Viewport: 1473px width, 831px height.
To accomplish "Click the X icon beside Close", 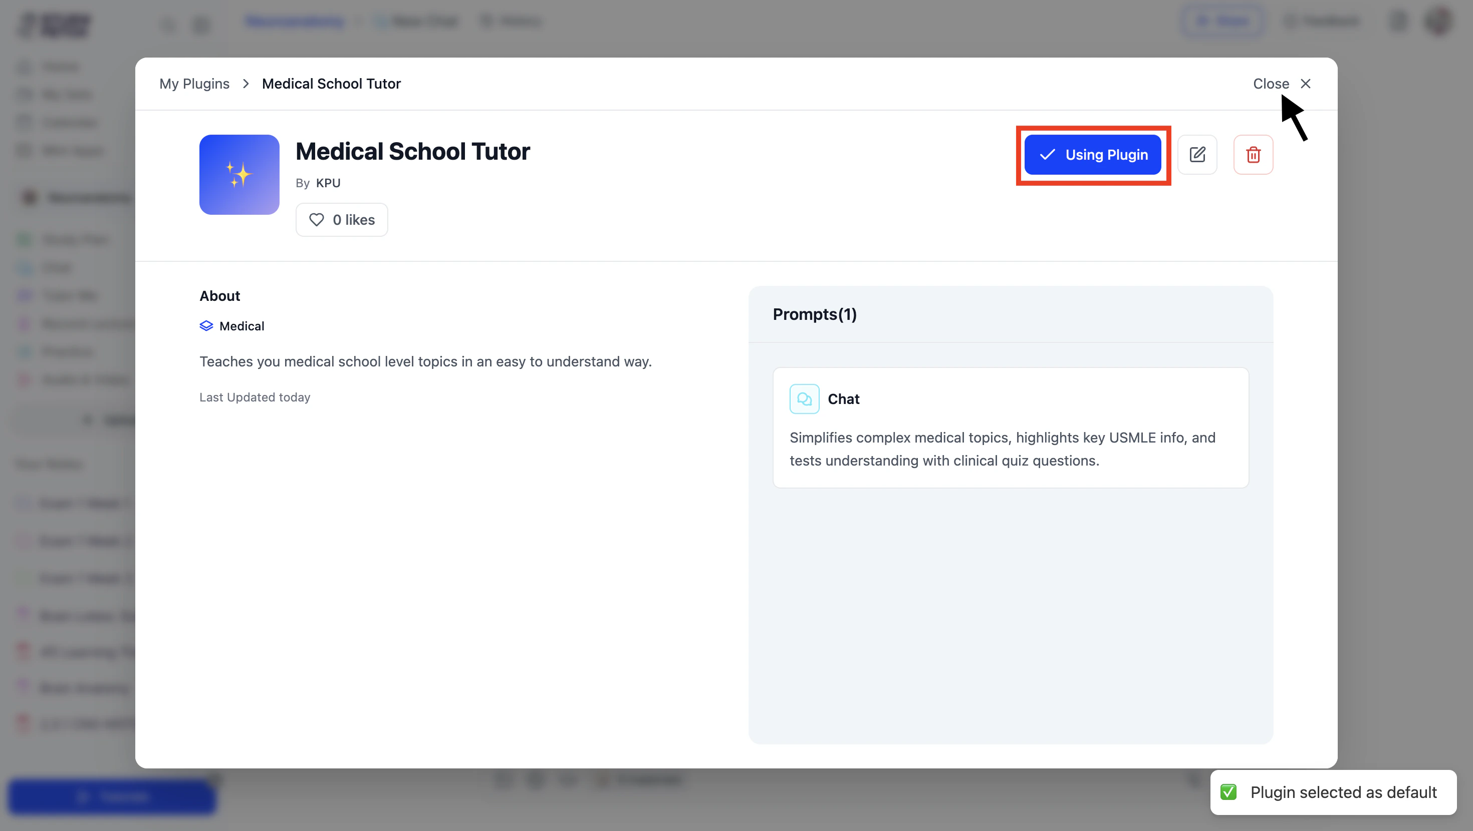I will click(1305, 84).
